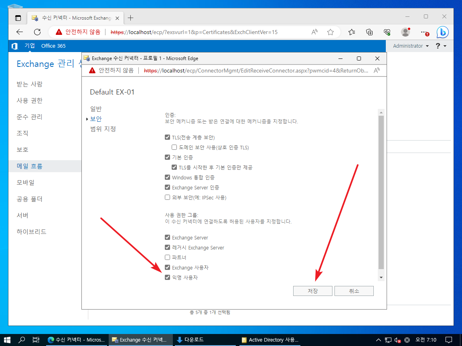
Task: Switch to 기업 tab in header
Action: click(29, 46)
